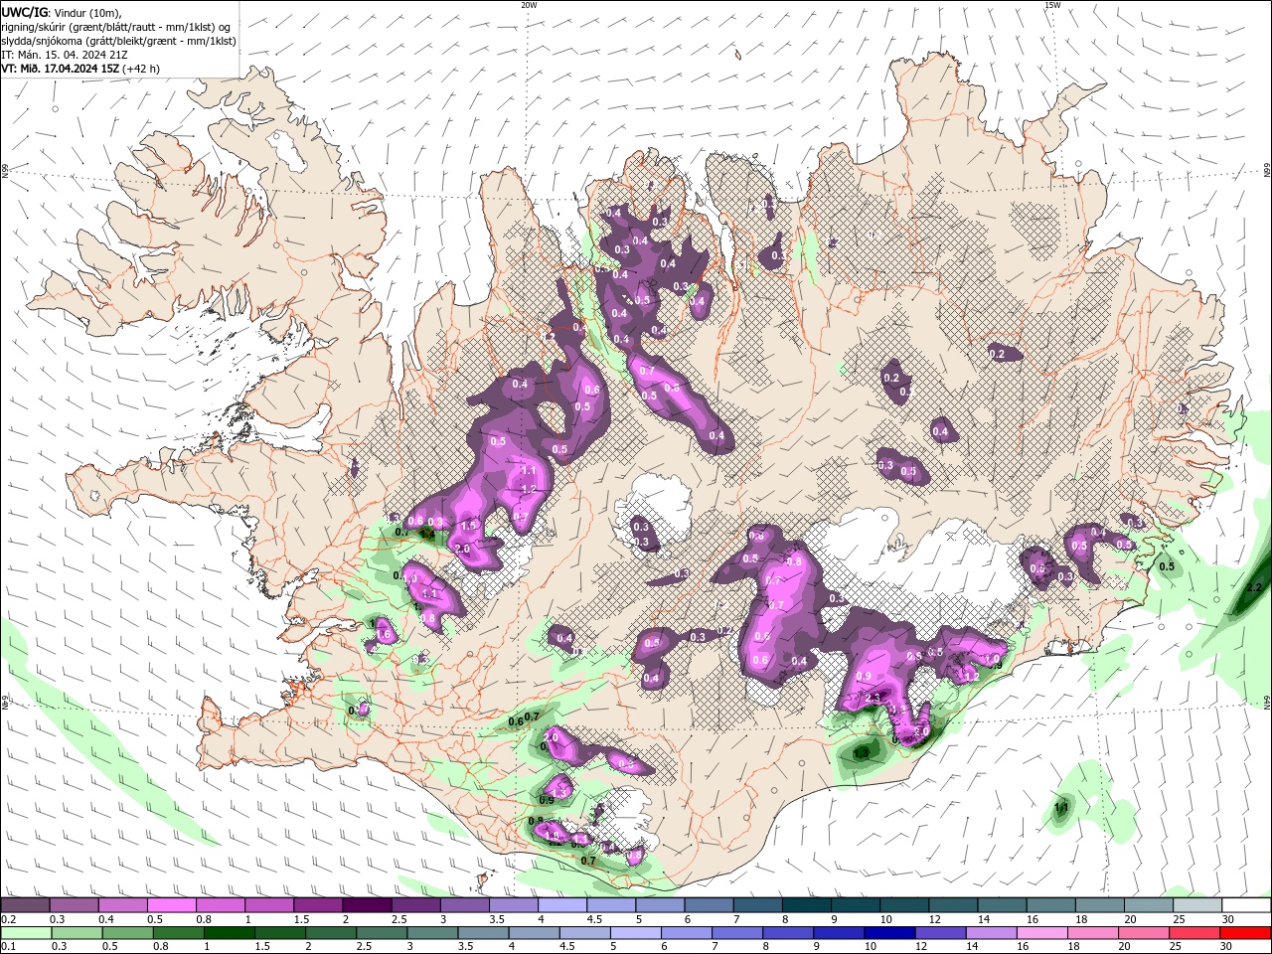
Task: Select the light lavender 4 swatch on the snow scale
Action: click(x=561, y=905)
